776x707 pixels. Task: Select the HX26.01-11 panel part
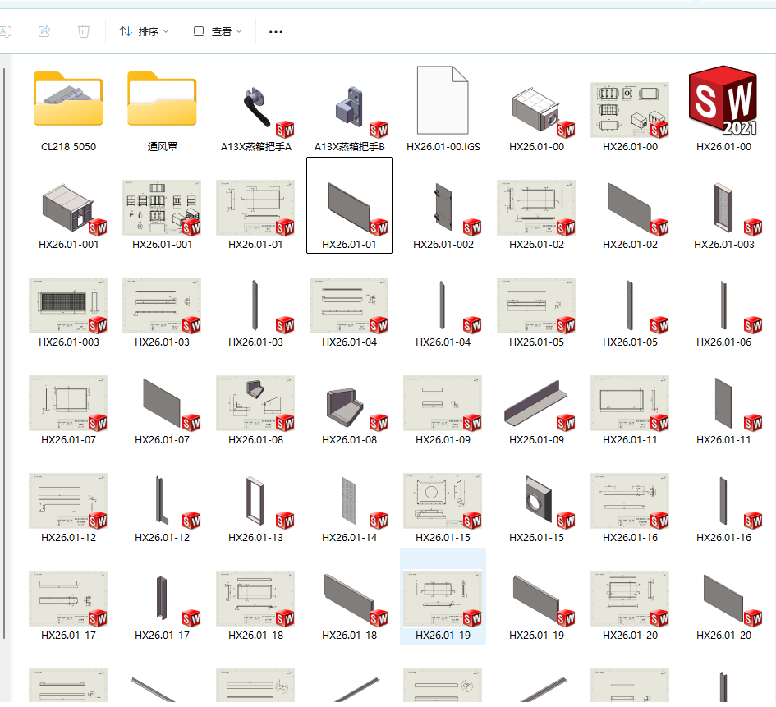(723, 402)
